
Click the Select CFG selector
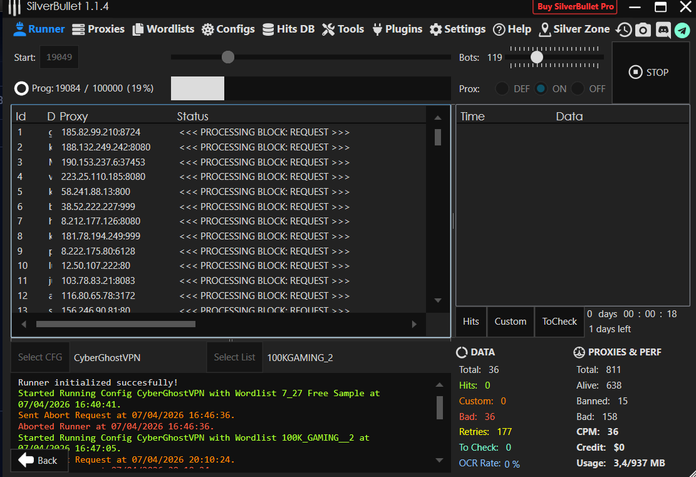point(40,357)
